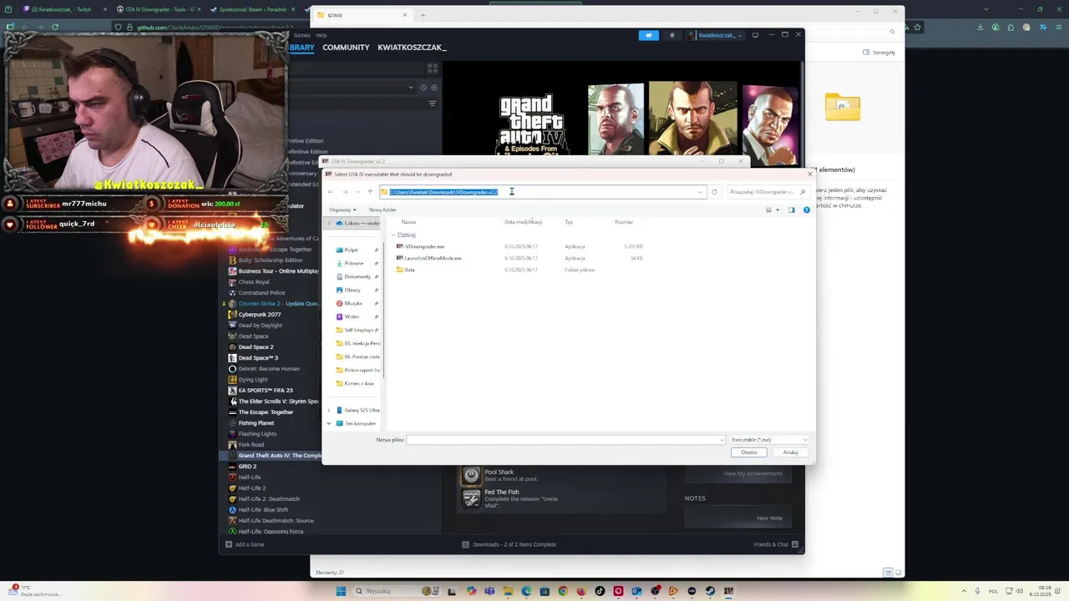Click New Note in Steam notes
Screen dimensions: 1069x601
[770, 518]
